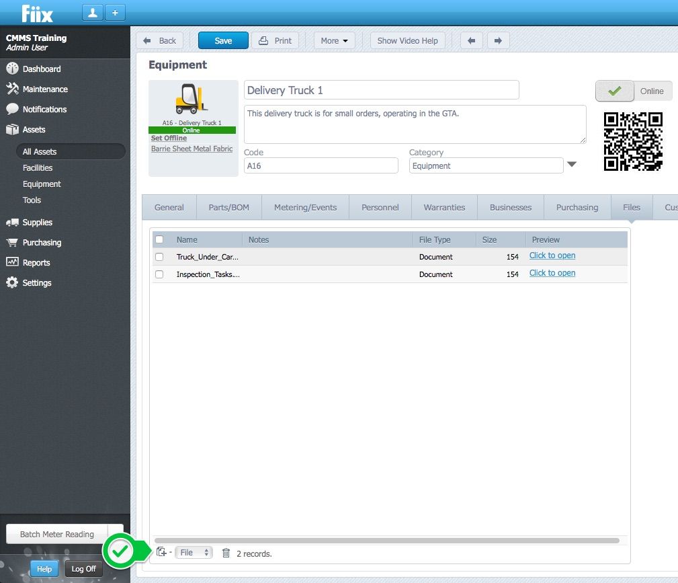Check the select-all files checkbox

click(159, 239)
